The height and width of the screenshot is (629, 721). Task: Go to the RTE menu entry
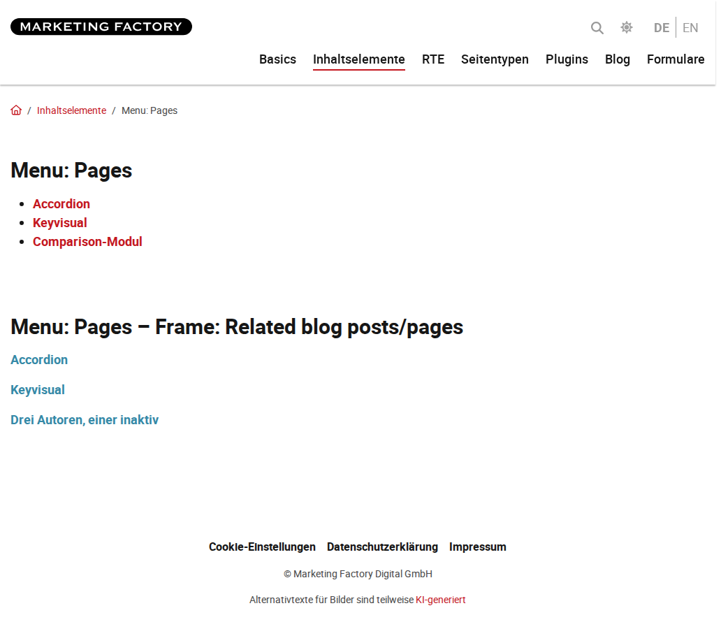pyautogui.click(x=433, y=59)
